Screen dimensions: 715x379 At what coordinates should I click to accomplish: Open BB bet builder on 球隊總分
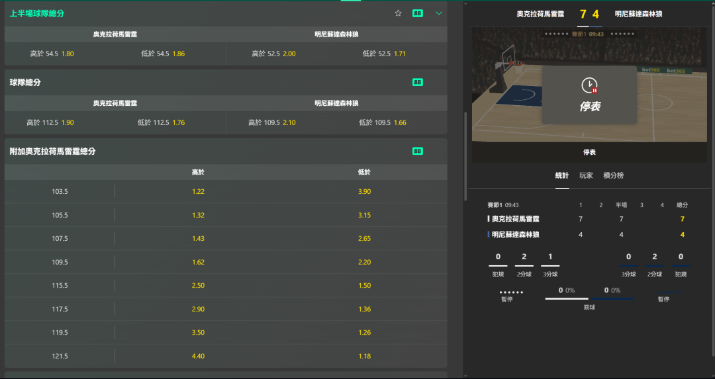tap(417, 82)
